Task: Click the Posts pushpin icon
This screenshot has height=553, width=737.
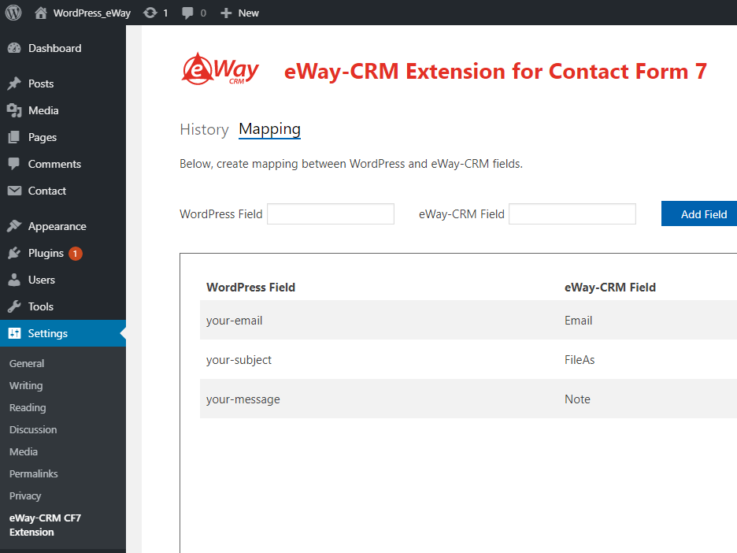Action: [14, 84]
